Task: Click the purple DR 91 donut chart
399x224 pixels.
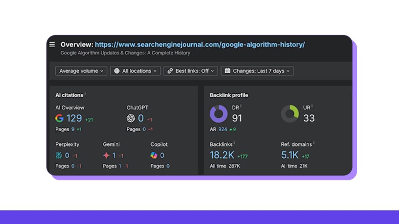Action: pyautogui.click(x=219, y=114)
